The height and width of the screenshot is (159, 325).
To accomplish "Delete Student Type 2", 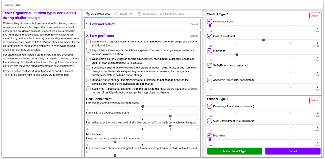I will point(314,16).
